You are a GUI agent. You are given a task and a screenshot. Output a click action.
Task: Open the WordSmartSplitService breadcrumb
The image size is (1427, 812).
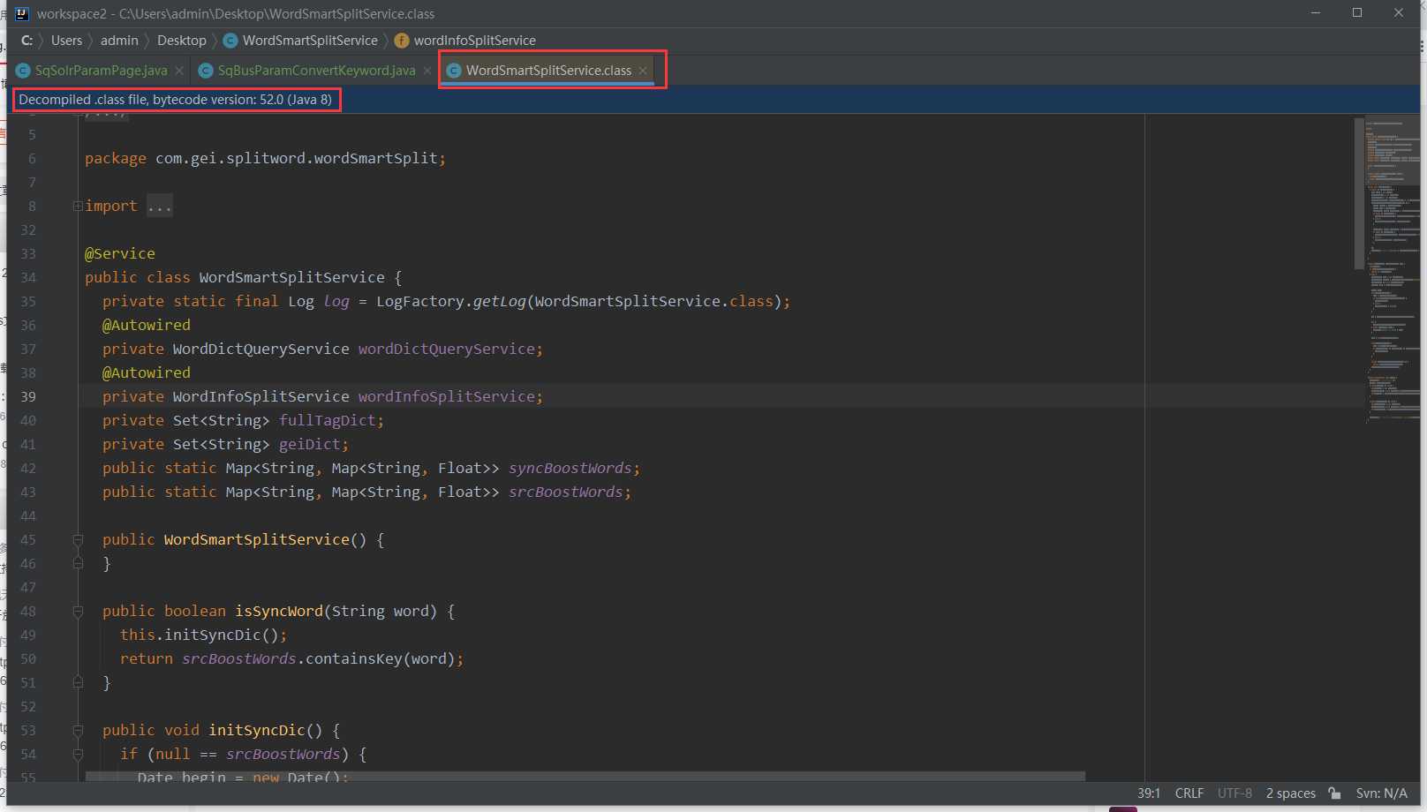click(310, 41)
